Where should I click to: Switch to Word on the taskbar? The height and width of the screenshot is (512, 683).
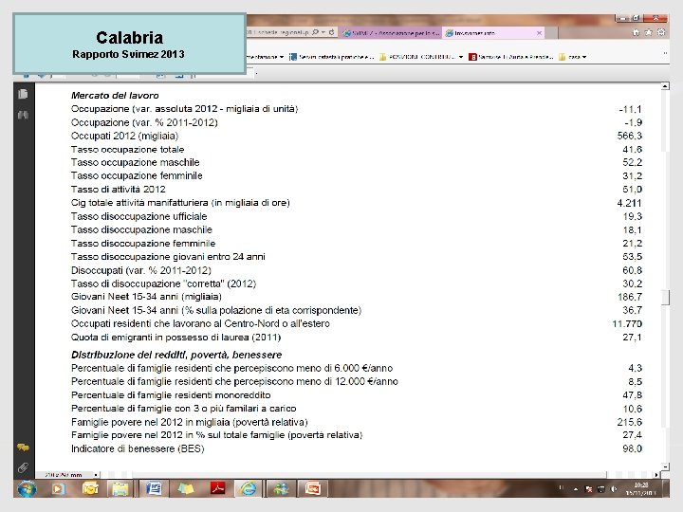154,489
